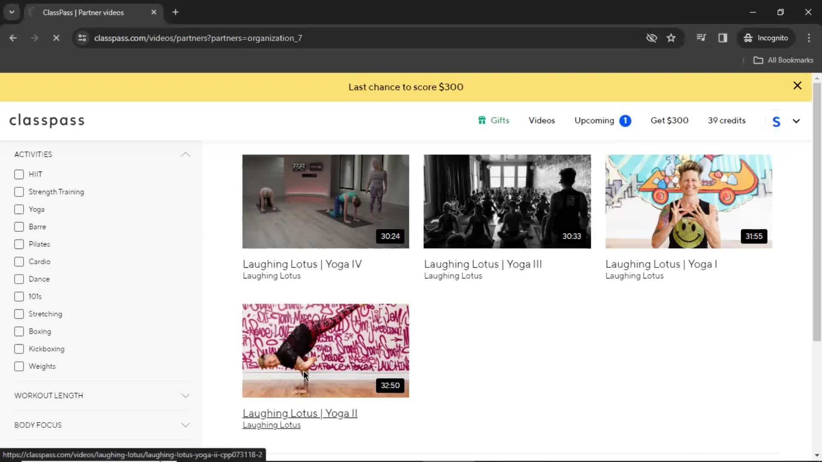Viewport: 822px width, 462px height.
Task: Check the HIIT activity filter
Action: pyautogui.click(x=19, y=175)
